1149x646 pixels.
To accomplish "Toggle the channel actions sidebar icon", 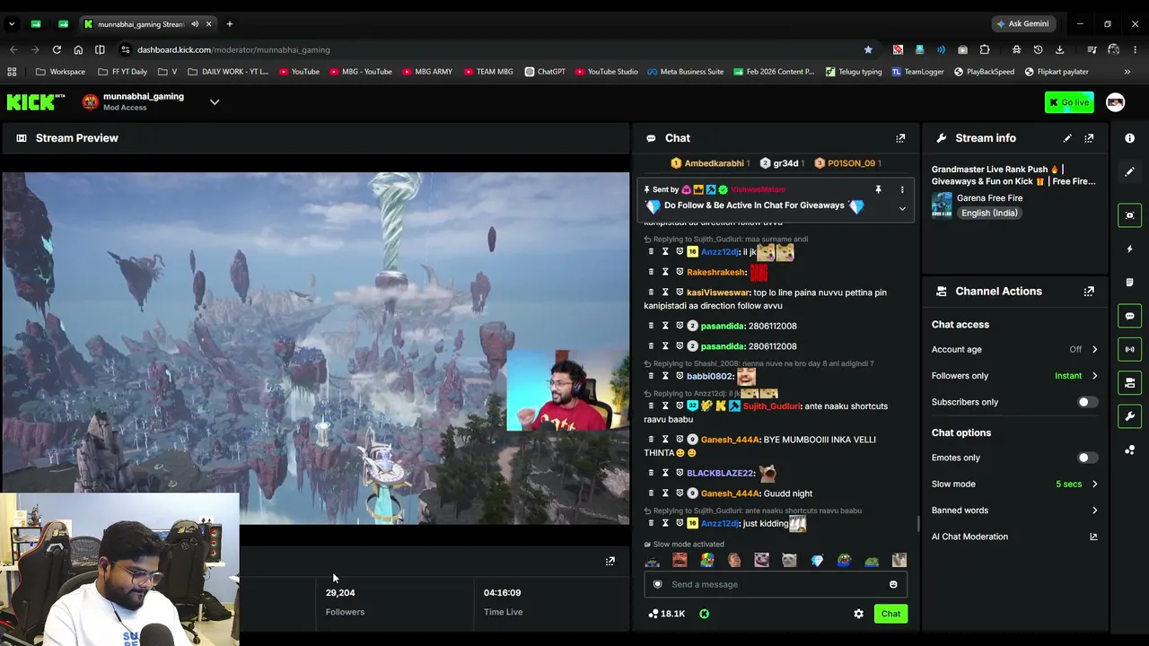I will [1130, 383].
